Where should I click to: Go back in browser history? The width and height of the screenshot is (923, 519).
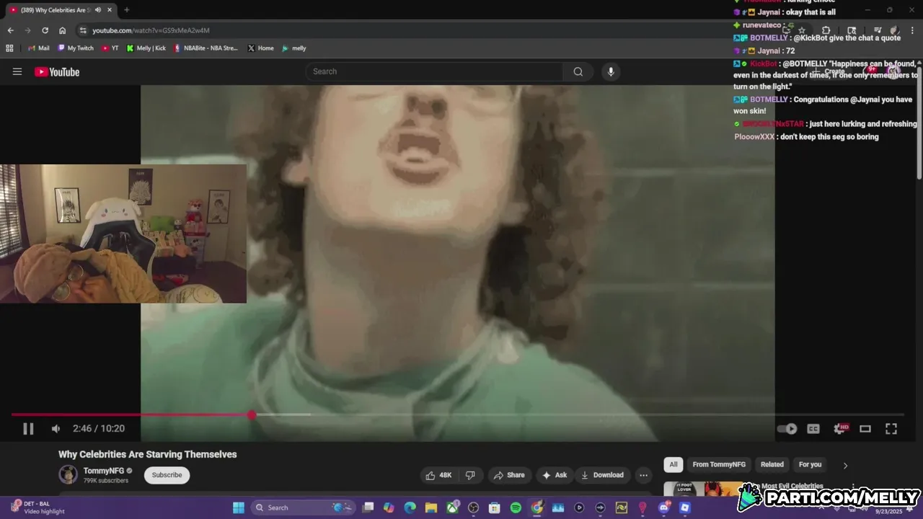pos(10,30)
